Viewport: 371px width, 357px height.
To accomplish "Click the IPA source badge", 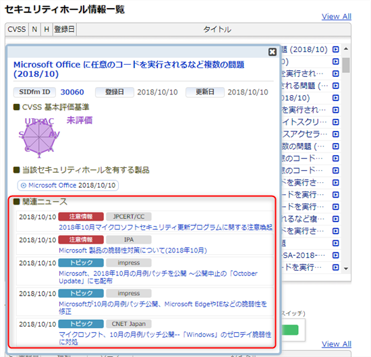I will 129,240.
